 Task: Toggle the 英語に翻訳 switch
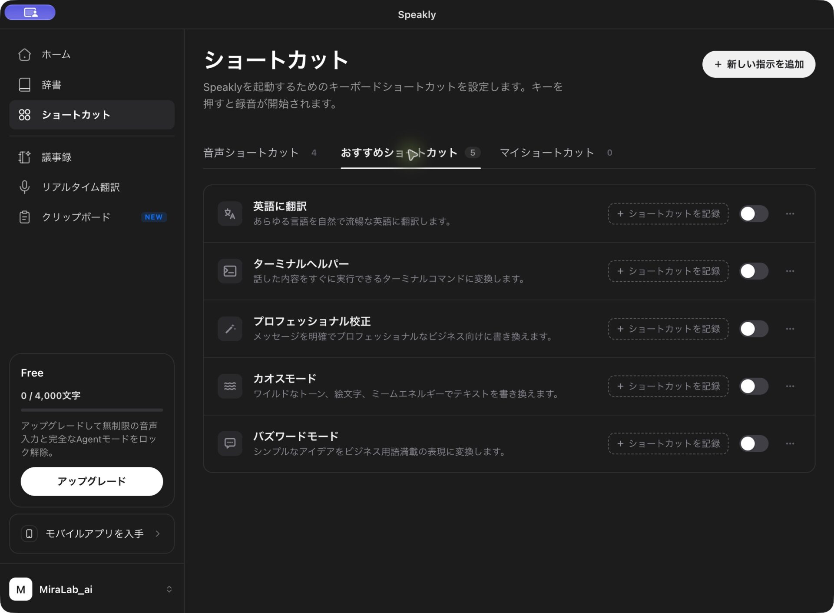[754, 214]
